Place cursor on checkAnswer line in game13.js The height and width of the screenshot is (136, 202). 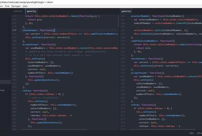[x=39, y=30]
